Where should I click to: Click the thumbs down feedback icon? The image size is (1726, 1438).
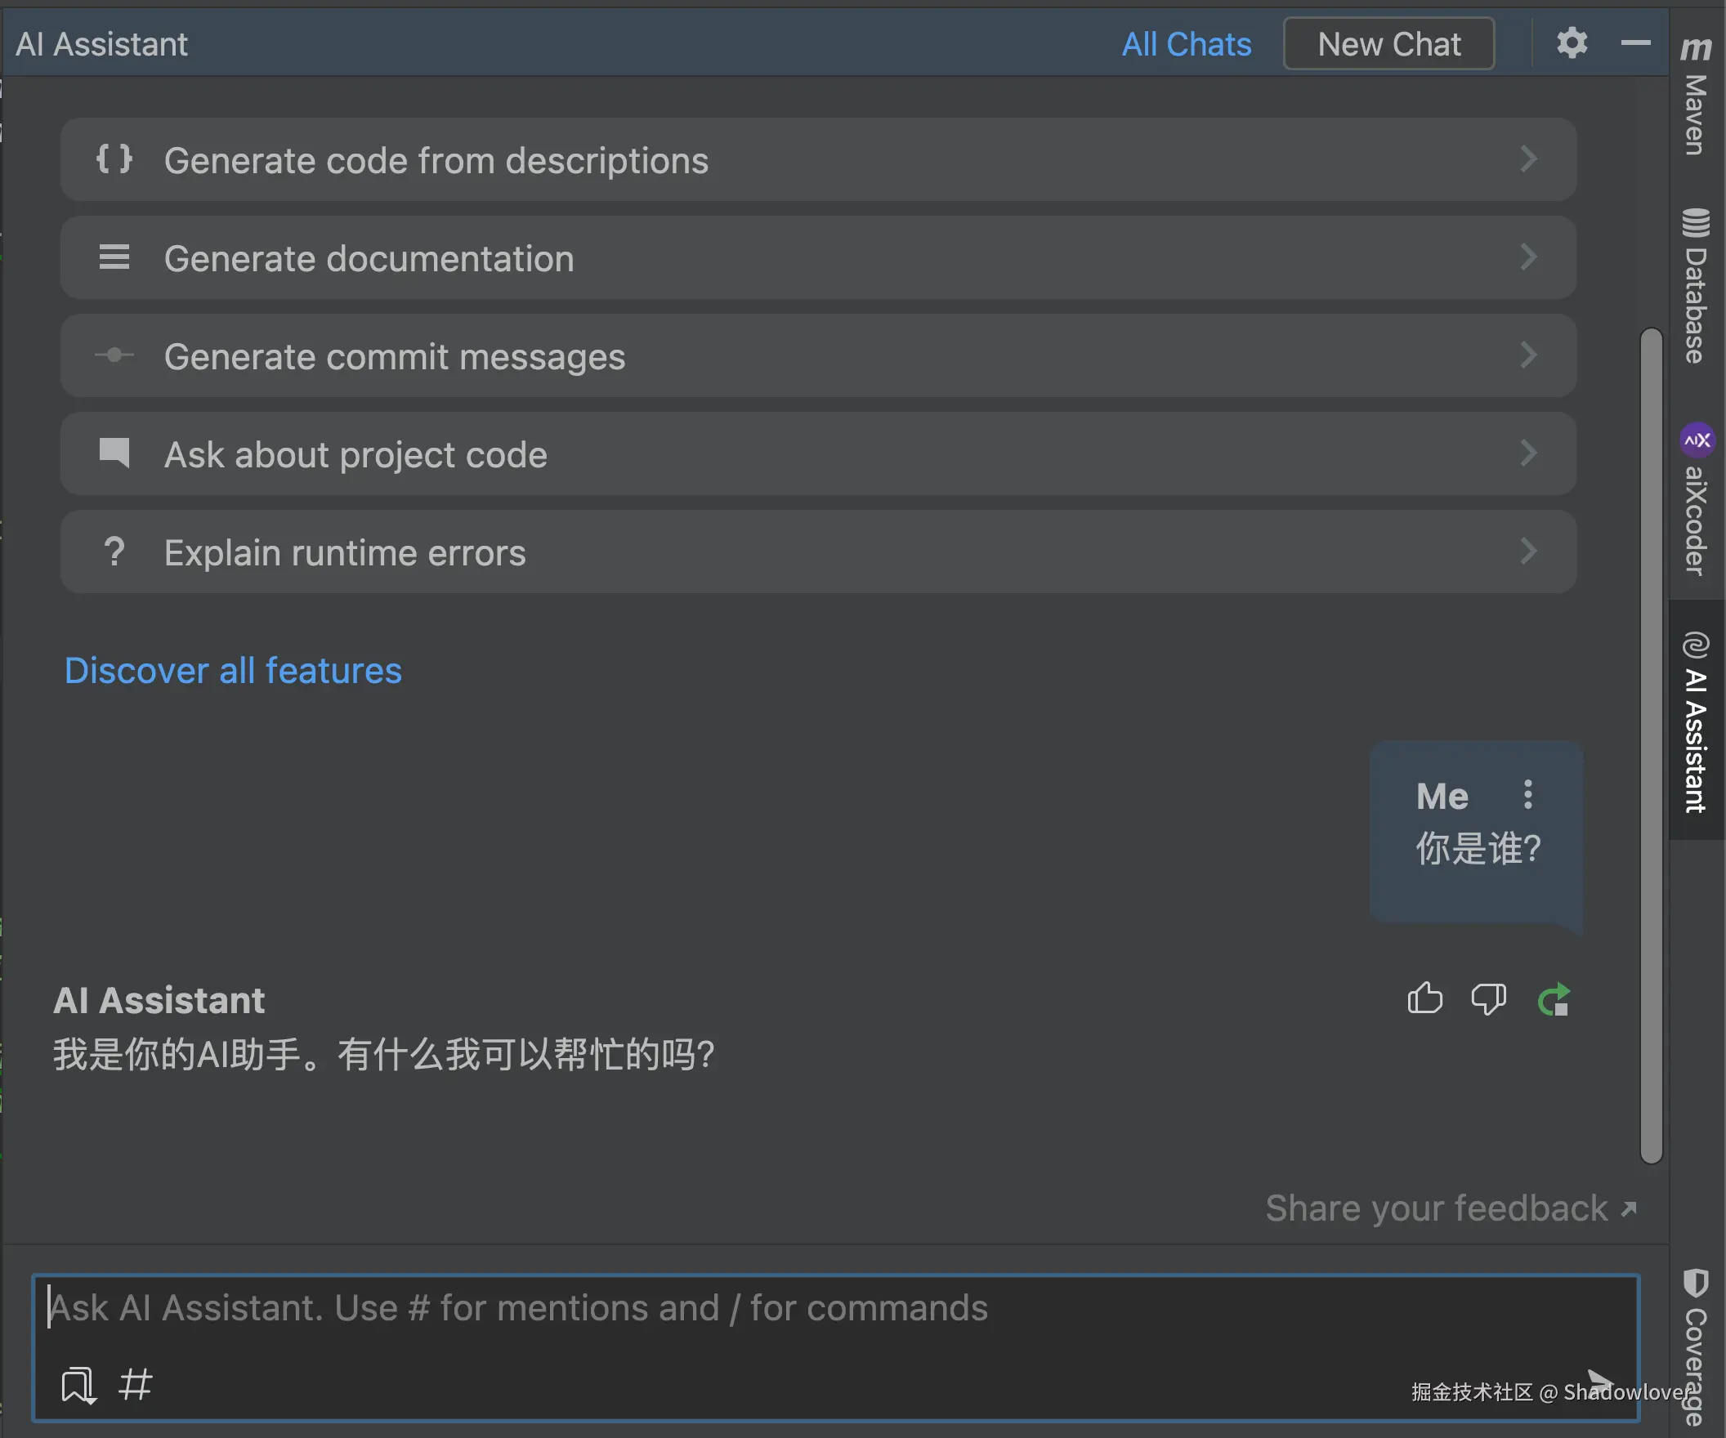click(x=1487, y=999)
